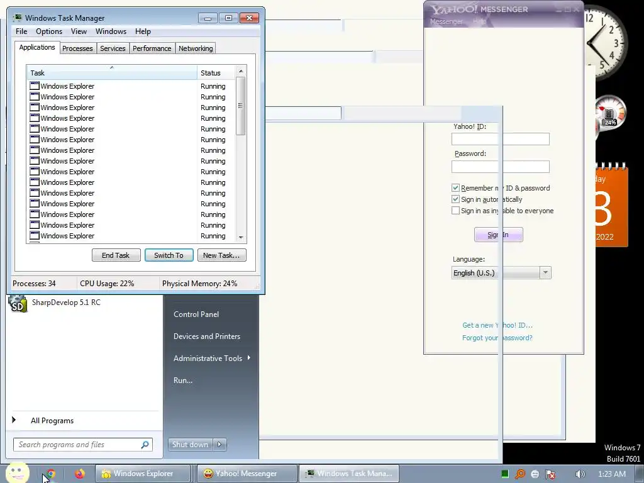
Task: Click the orange magnifier tray icon
Action: tap(520, 474)
